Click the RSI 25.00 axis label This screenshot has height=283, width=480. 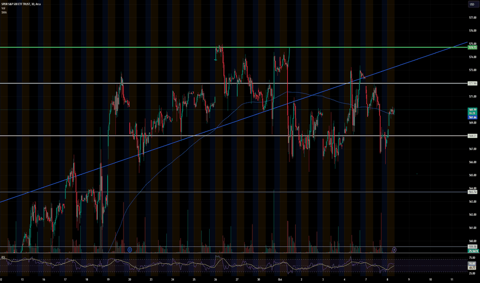(x=472, y=273)
